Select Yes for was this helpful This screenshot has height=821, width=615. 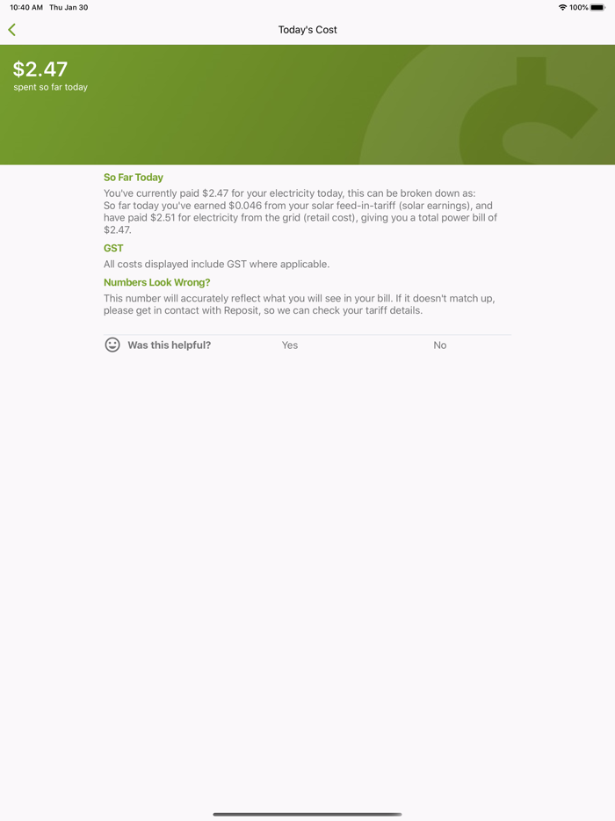coord(289,345)
